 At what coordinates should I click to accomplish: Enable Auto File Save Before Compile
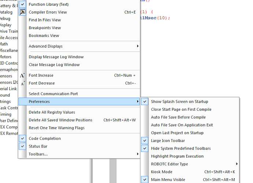(x=190, y=117)
